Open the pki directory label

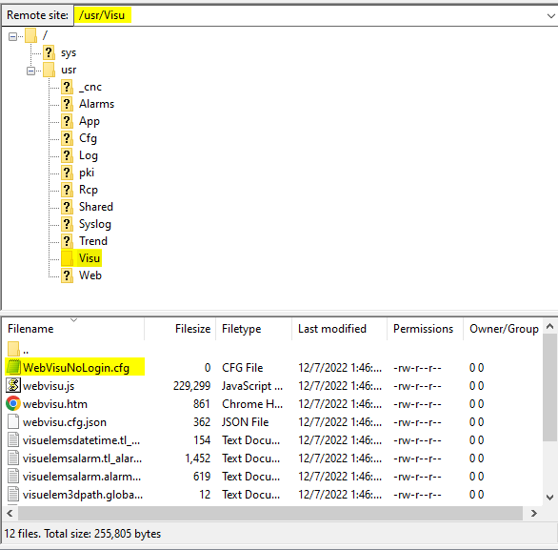pyautogui.click(x=87, y=173)
